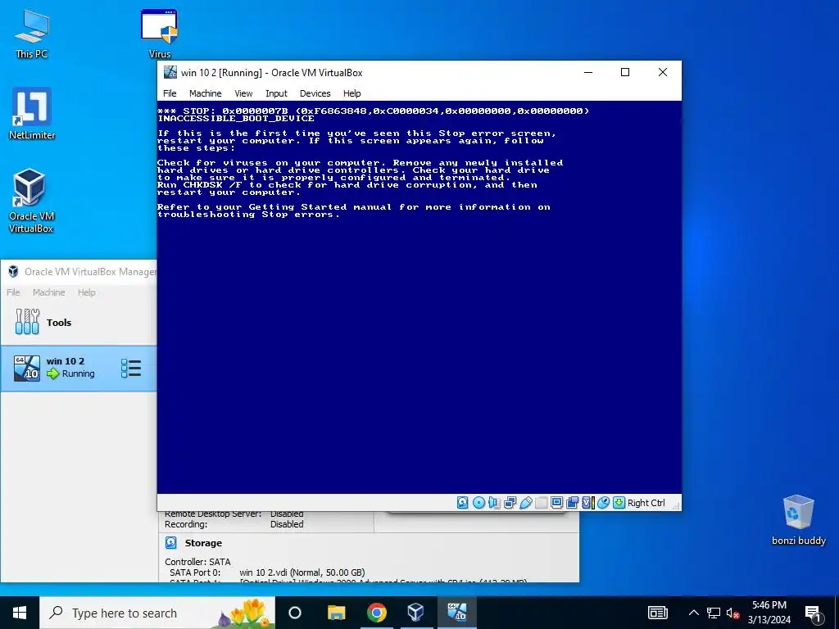Open Help menu in VirtualBox Manager
The image size is (839, 629).
(87, 292)
